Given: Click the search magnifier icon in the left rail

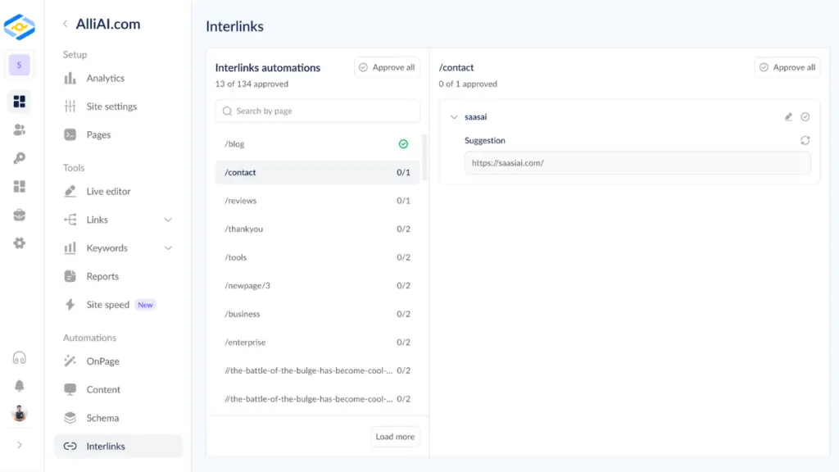Looking at the screenshot, I should coord(20,158).
